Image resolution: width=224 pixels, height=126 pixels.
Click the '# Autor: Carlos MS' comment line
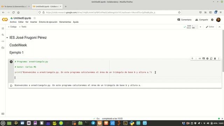point(26,67)
